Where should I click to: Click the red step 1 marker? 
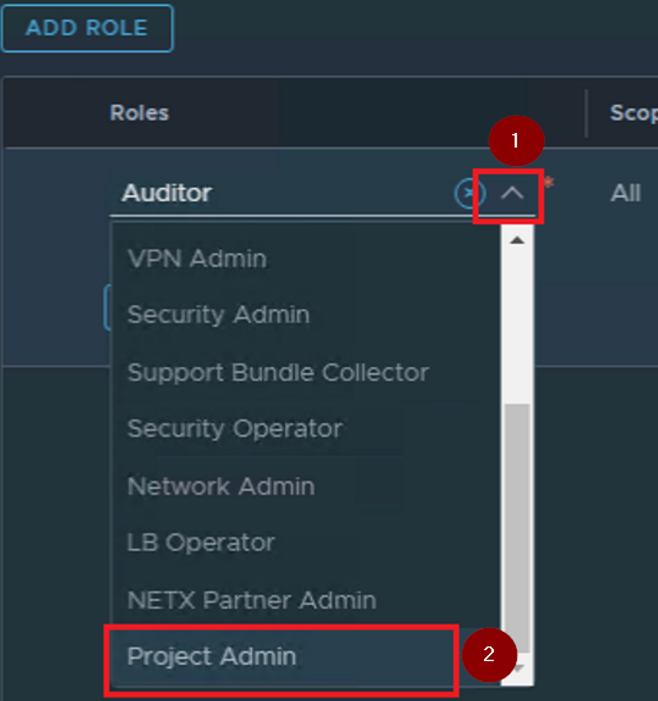(516, 141)
